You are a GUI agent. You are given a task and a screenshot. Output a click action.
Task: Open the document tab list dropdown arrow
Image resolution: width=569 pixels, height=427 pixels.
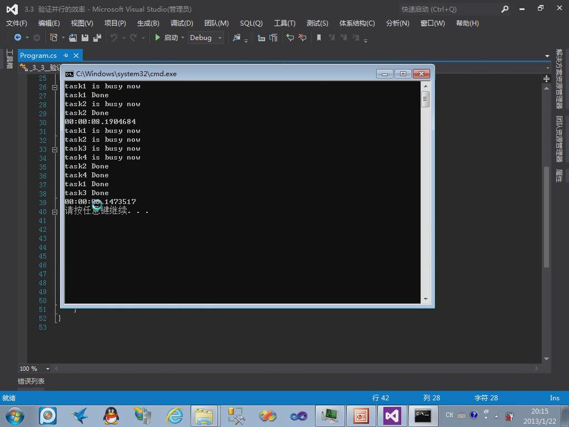tap(547, 56)
